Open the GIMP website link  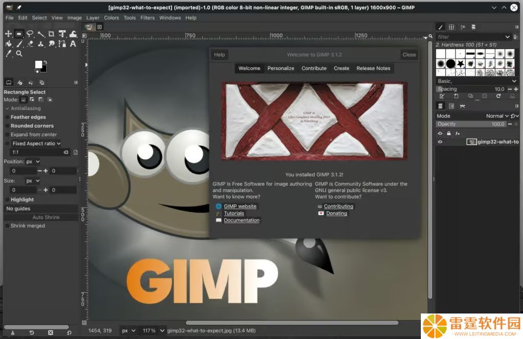tap(240, 206)
